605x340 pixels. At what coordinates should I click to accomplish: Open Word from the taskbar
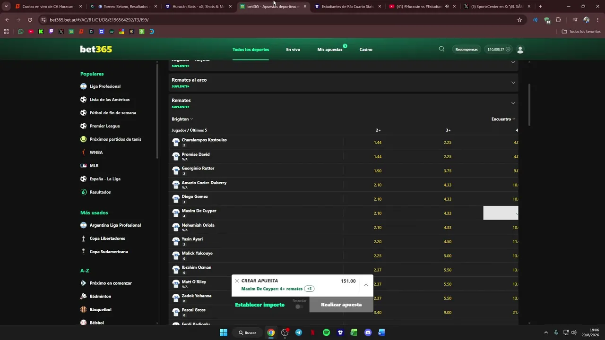tap(381, 332)
